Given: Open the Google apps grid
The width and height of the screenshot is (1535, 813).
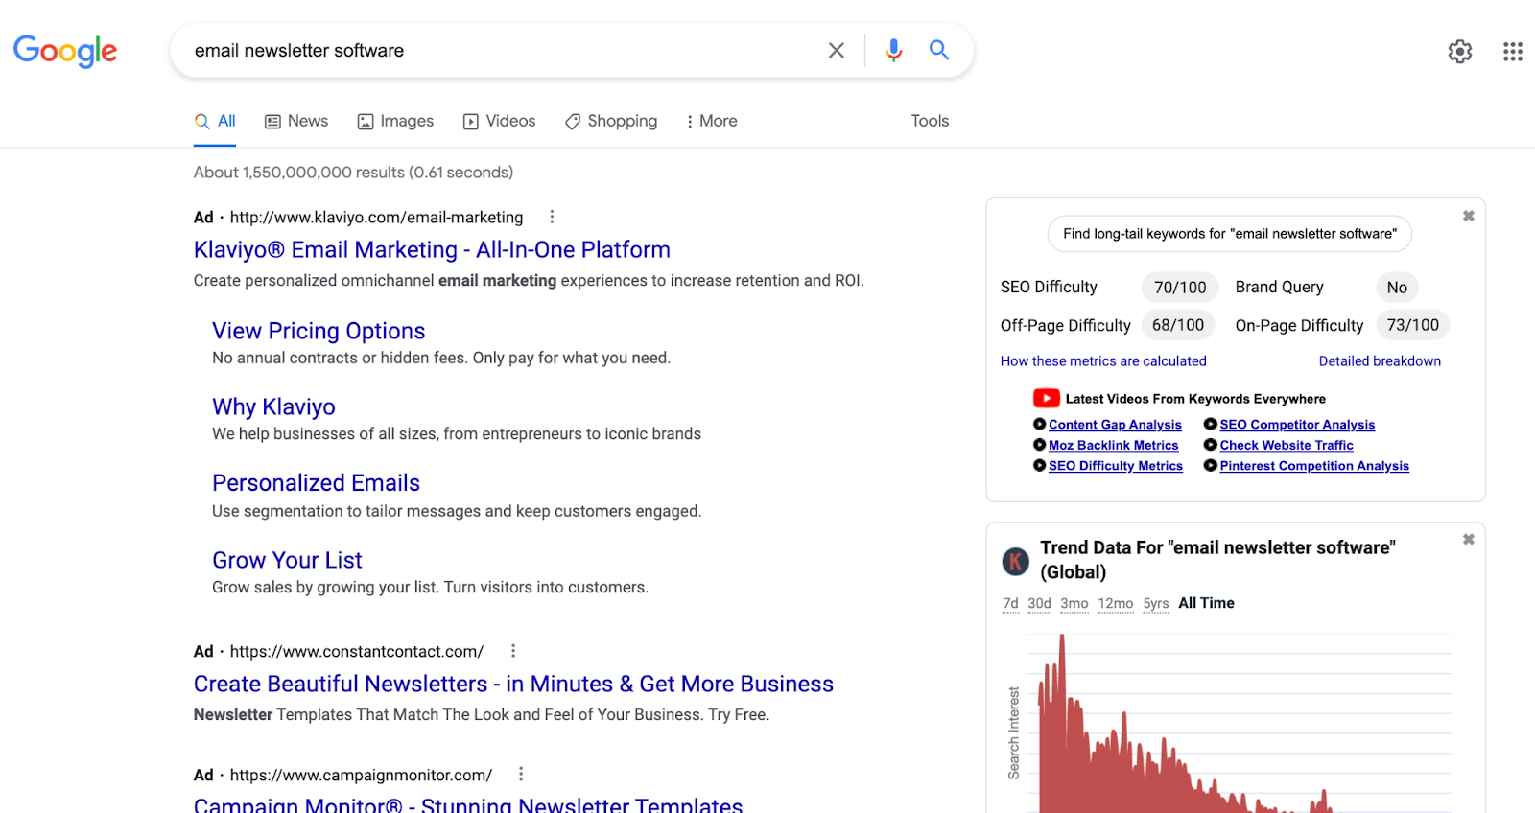Looking at the screenshot, I should tap(1513, 51).
